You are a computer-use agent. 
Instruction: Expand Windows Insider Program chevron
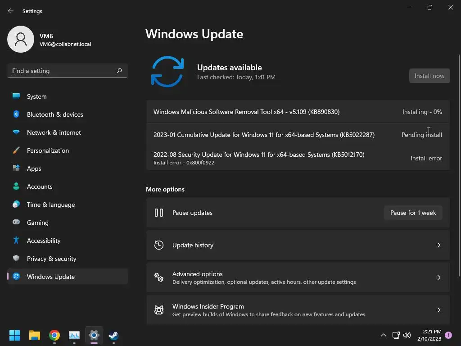pos(438,310)
